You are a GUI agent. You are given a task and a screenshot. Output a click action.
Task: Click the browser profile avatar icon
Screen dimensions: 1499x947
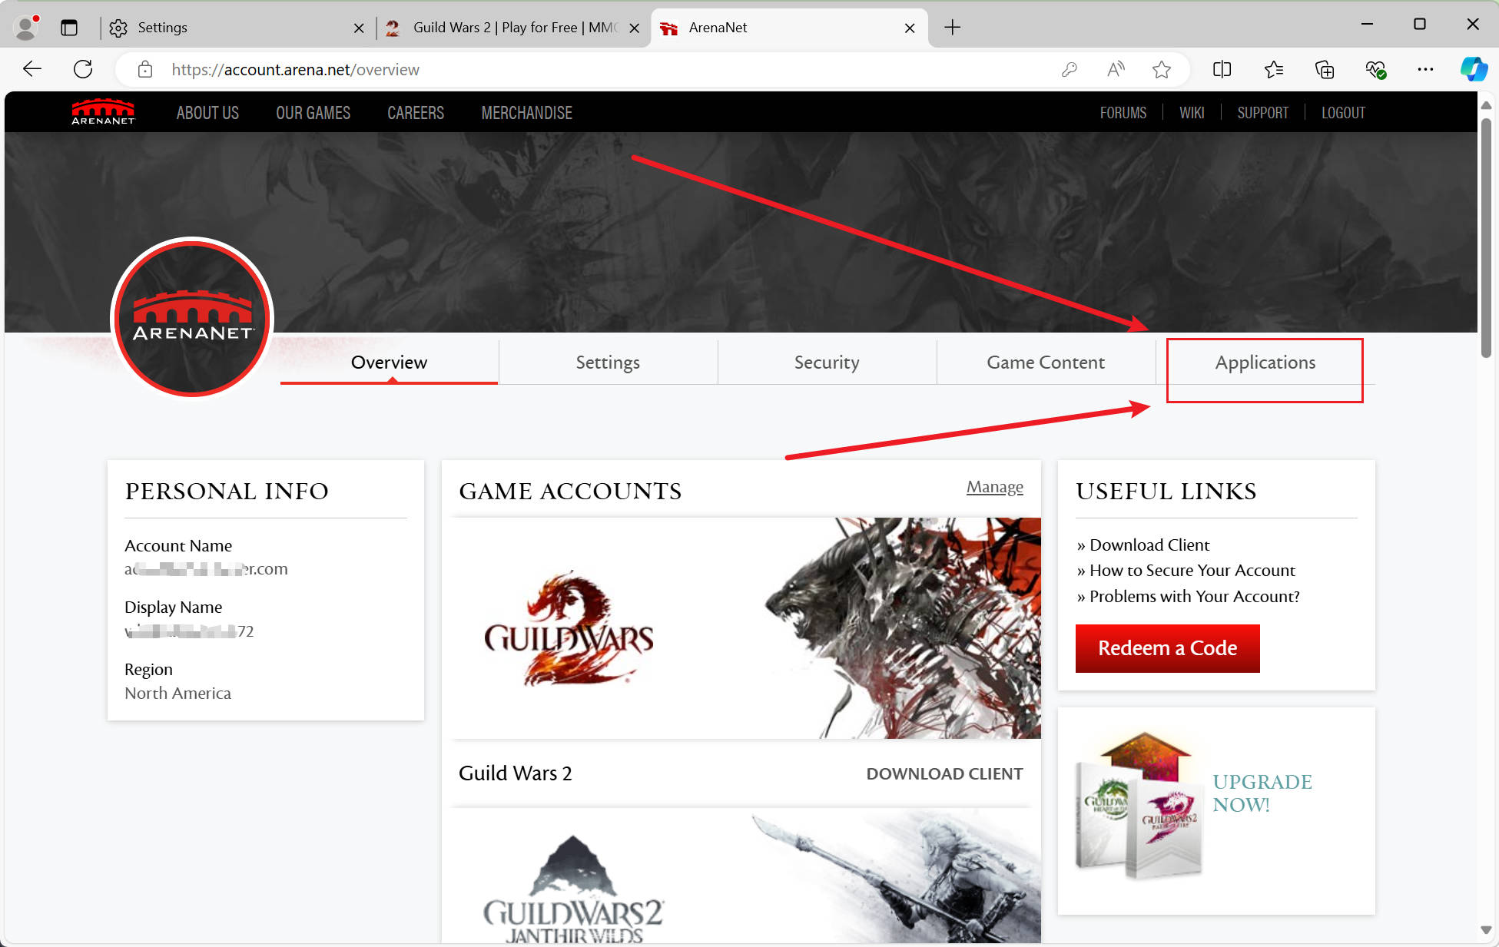(27, 28)
